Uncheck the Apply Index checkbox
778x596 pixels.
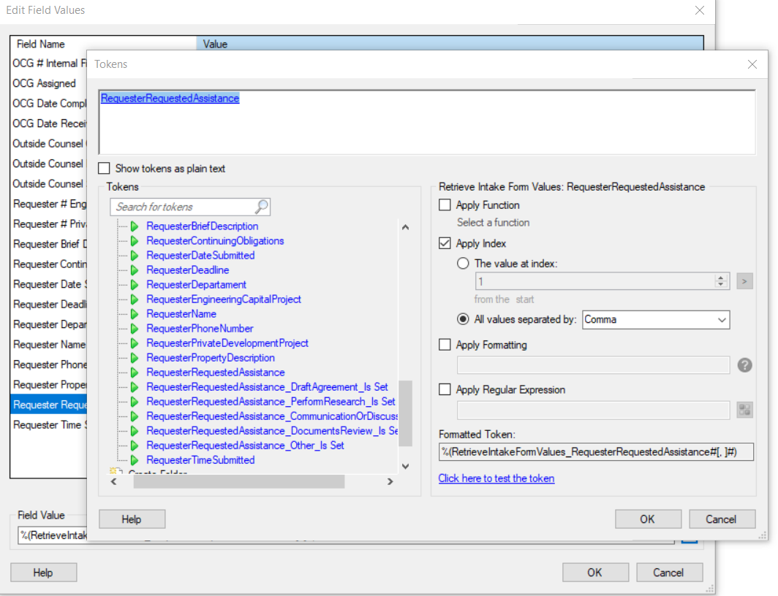(445, 243)
